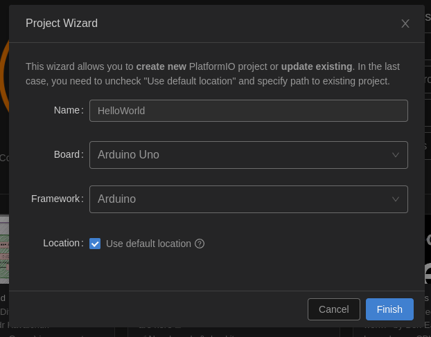
Task: Click the "Location" field label
Action: [62, 243]
